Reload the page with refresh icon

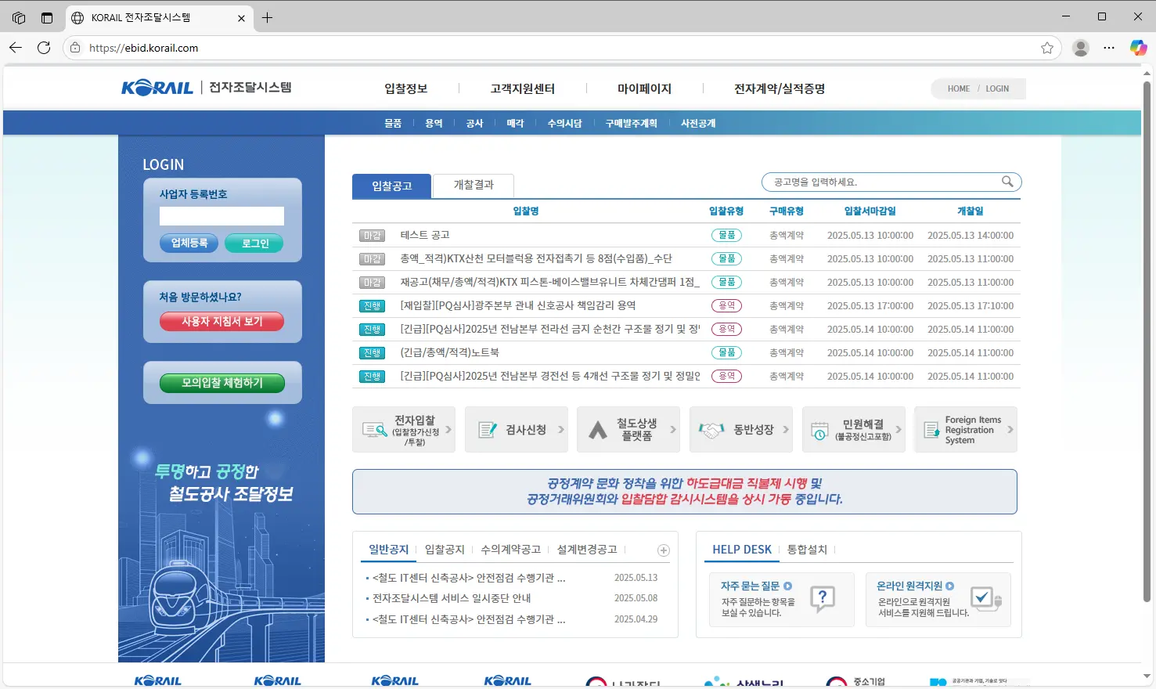[44, 48]
